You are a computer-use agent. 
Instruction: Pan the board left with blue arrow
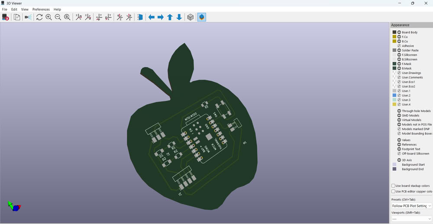[151, 17]
